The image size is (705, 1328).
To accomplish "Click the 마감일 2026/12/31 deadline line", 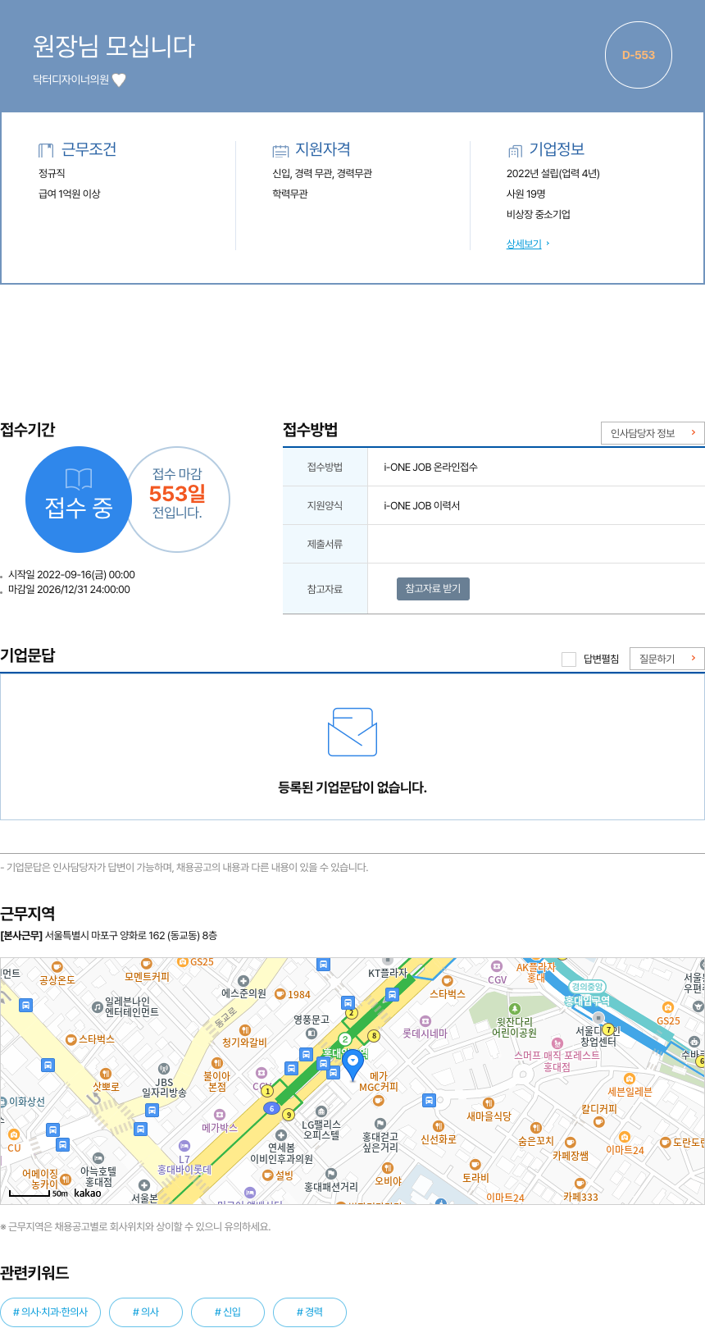I will 69,589.
